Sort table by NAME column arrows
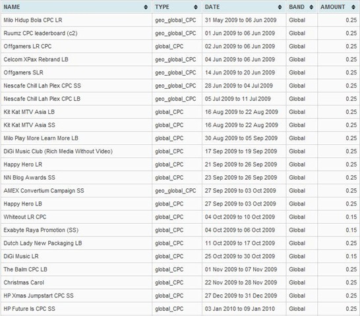The image size is (360, 316). pyautogui.click(x=146, y=7)
